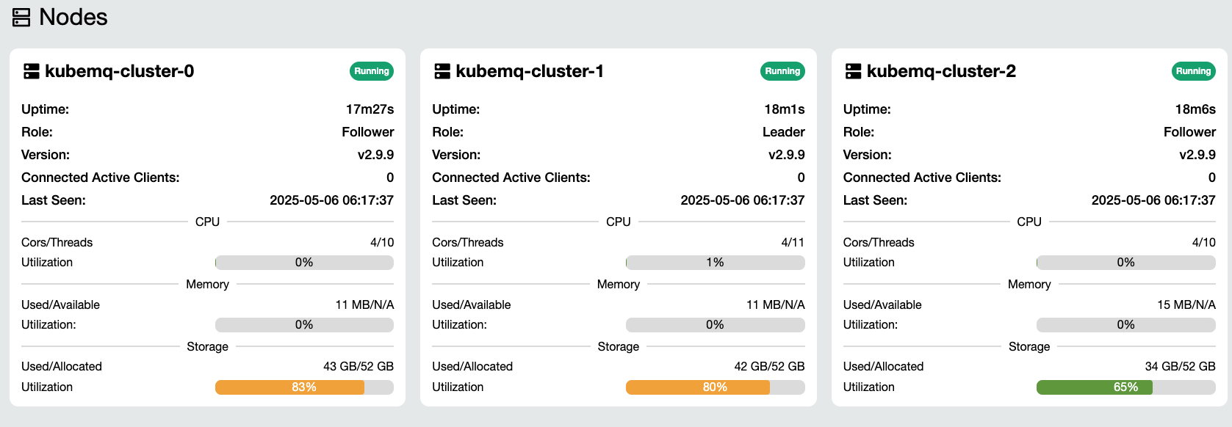Image resolution: width=1232 pixels, height=427 pixels.
Task: Click the 18m6s uptime value
Action: (1195, 109)
